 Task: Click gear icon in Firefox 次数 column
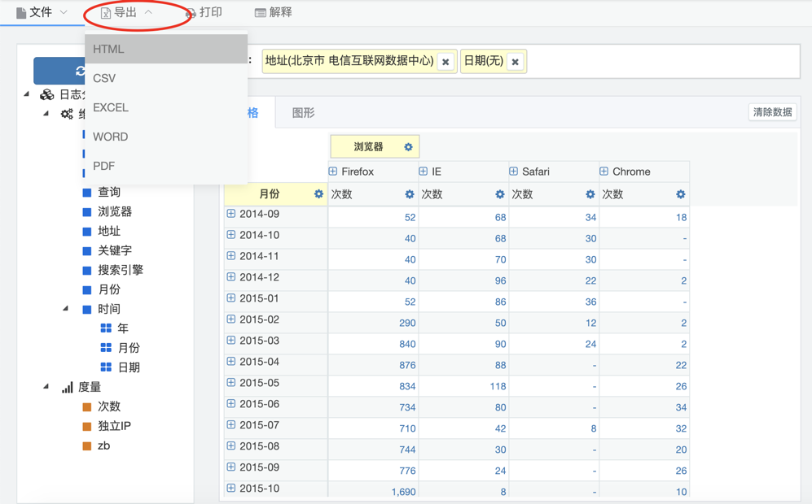coord(409,194)
